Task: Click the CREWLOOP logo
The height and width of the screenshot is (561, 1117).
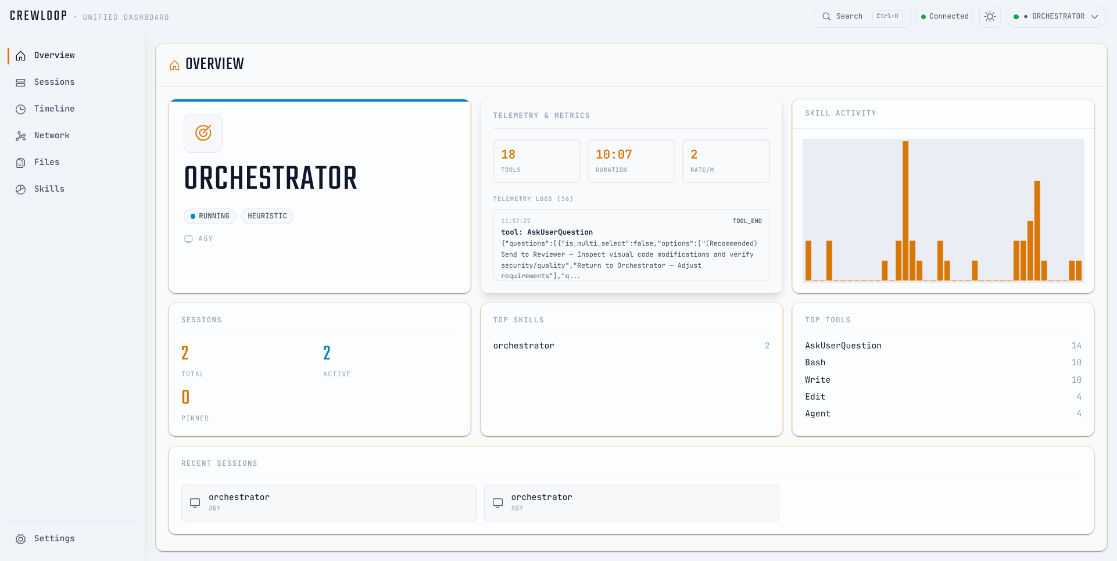Action: click(x=38, y=16)
